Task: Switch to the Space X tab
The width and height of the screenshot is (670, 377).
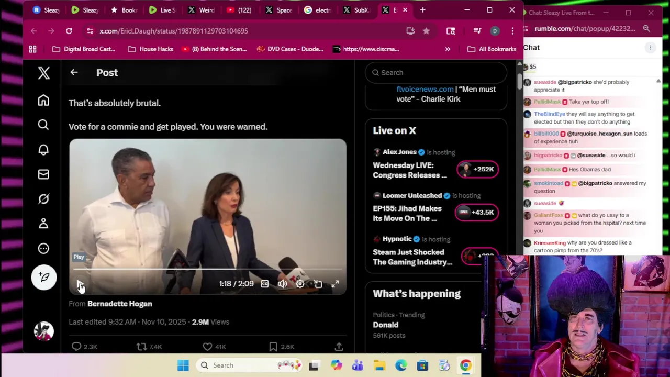Action: coord(278,10)
